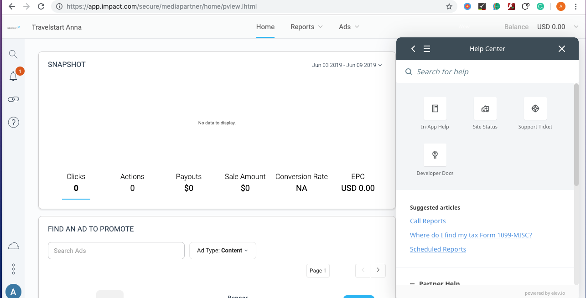The height and width of the screenshot is (298, 586).
Task: Click the link chain icon in sidebar
Action: [13, 99]
